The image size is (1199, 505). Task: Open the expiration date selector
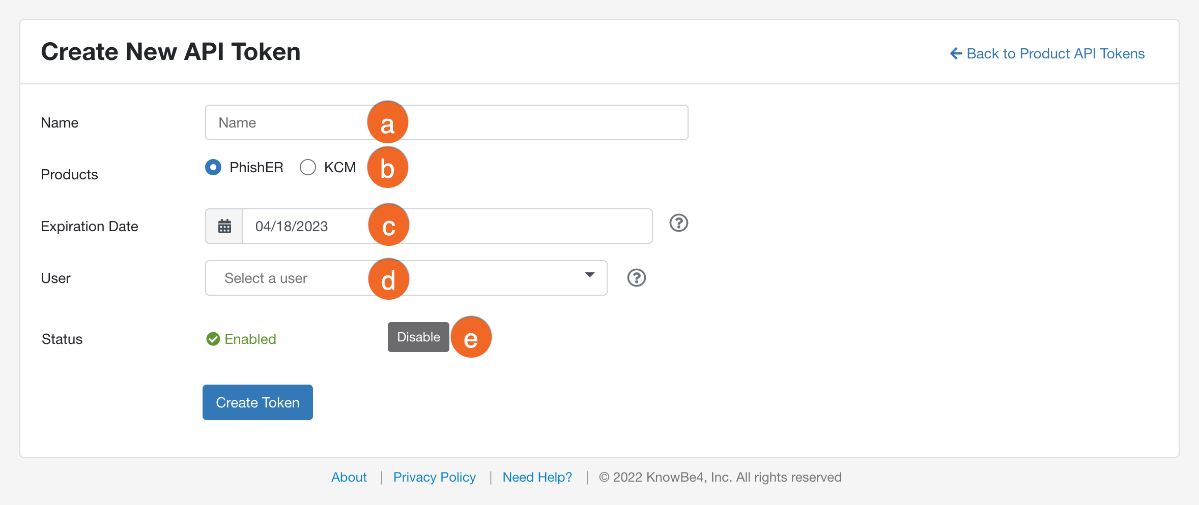305,226
